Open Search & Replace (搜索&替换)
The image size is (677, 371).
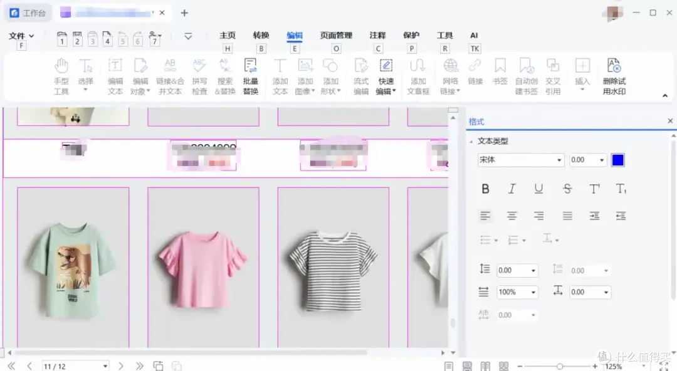click(225, 76)
